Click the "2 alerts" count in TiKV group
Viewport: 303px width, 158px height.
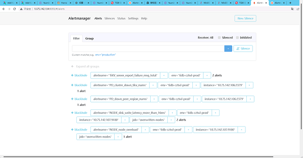pyautogui.click(x=217, y=75)
